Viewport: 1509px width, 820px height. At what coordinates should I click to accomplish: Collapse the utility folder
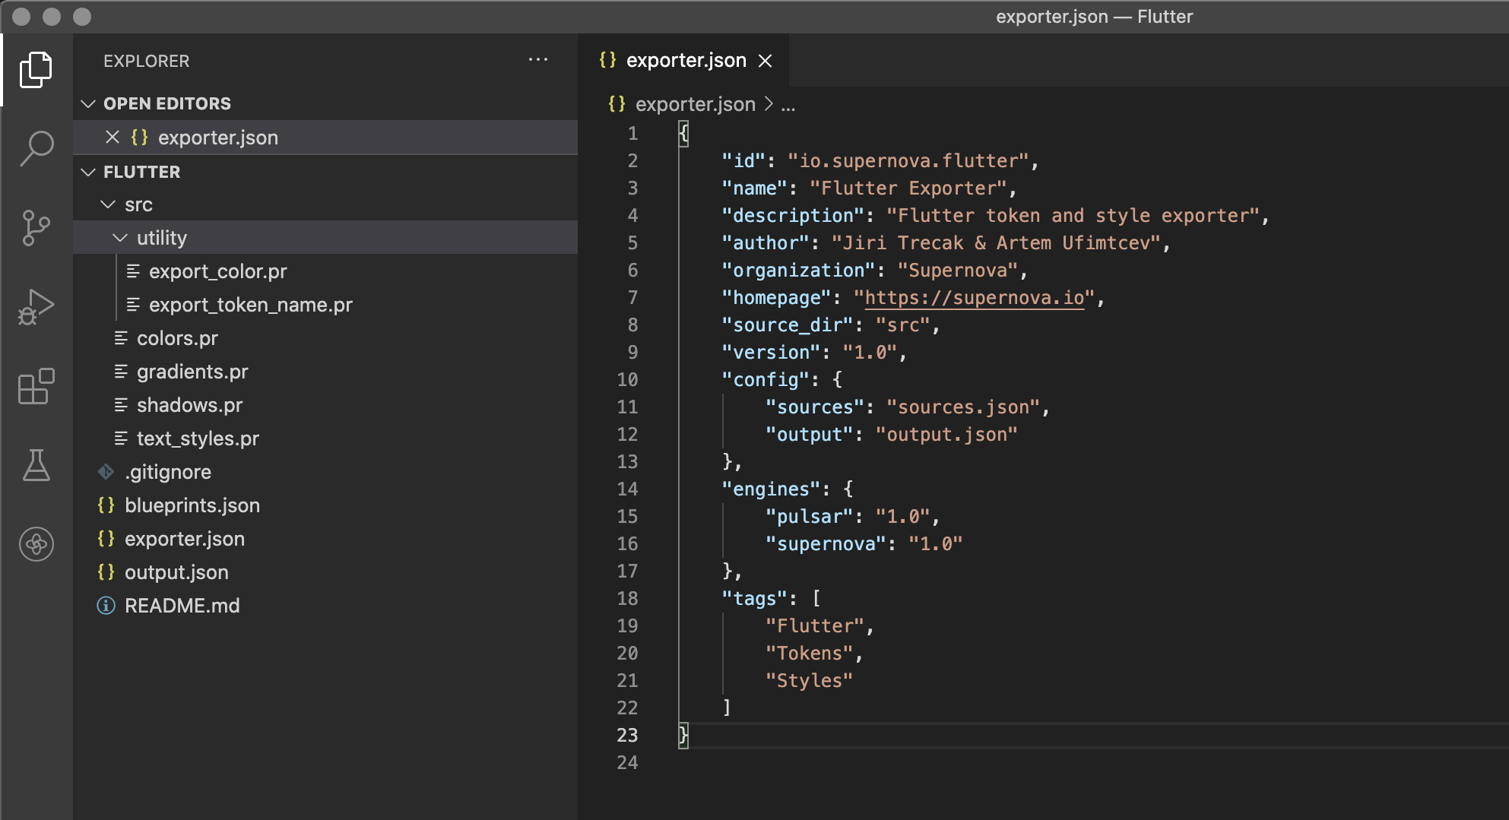coord(120,238)
